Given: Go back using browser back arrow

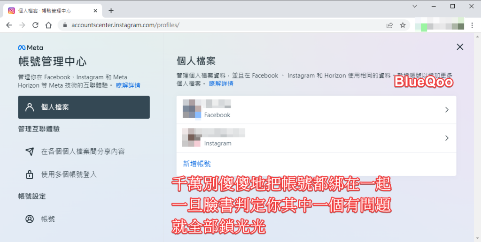Looking at the screenshot, I should coord(9,25).
